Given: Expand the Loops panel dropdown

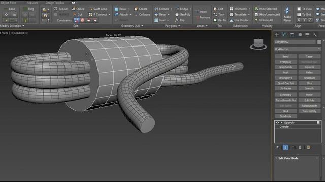Looking at the screenshot, I should tap(207, 26).
